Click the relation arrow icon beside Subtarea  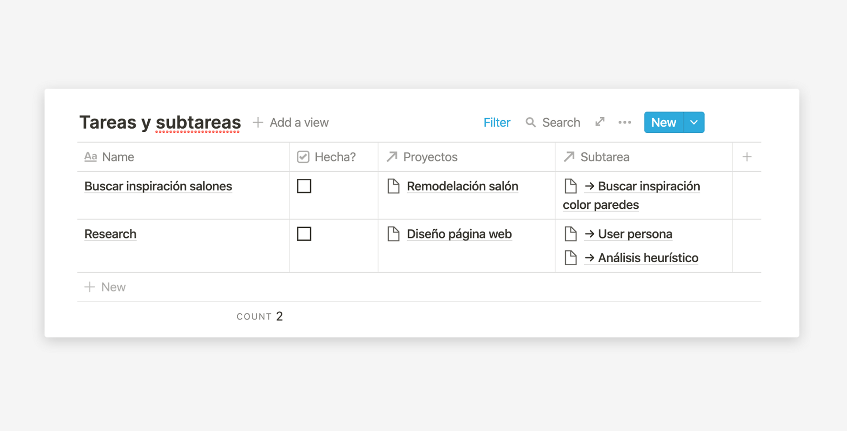(569, 156)
